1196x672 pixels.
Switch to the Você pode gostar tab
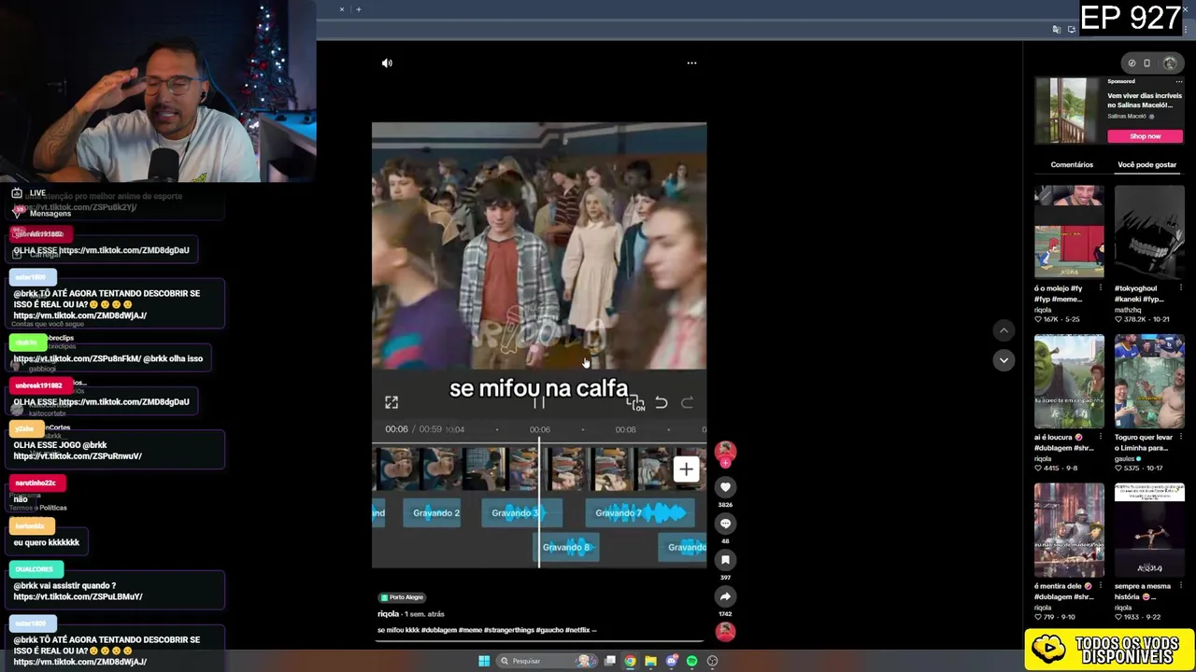click(1146, 164)
